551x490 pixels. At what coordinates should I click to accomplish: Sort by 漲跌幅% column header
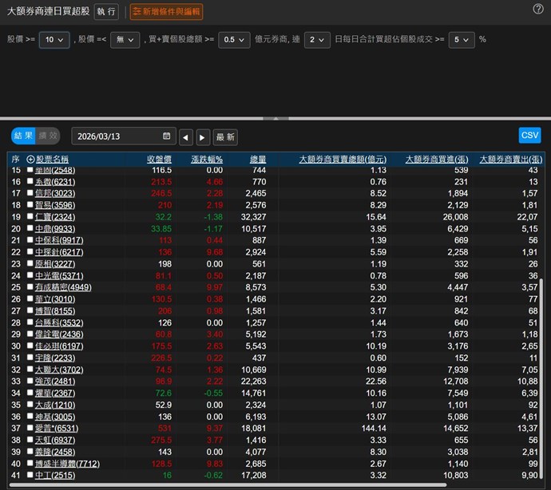pos(207,160)
